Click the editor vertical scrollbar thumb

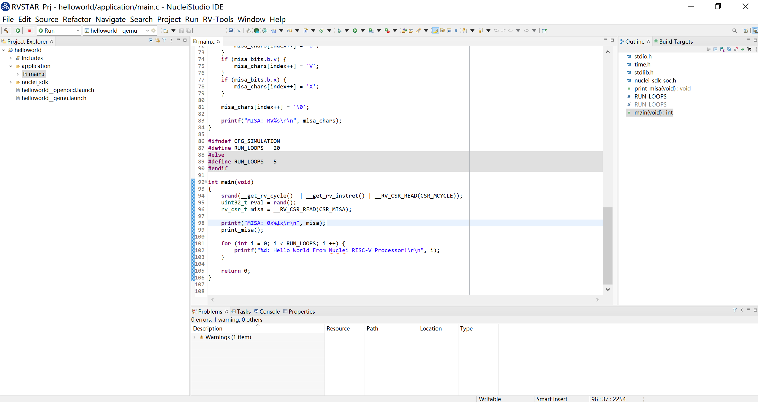(x=608, y=246)
